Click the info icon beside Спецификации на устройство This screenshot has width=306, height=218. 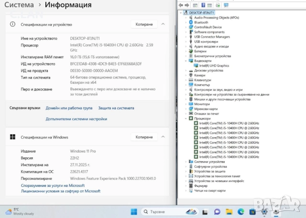[13, 24]
